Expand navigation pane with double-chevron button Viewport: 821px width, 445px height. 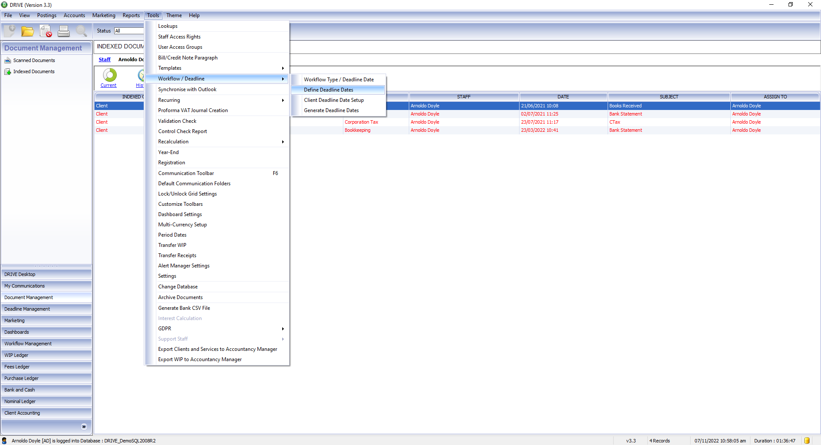point(84,427)
